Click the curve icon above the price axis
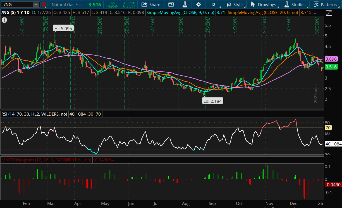342x208 pixels. pos(328,13)
